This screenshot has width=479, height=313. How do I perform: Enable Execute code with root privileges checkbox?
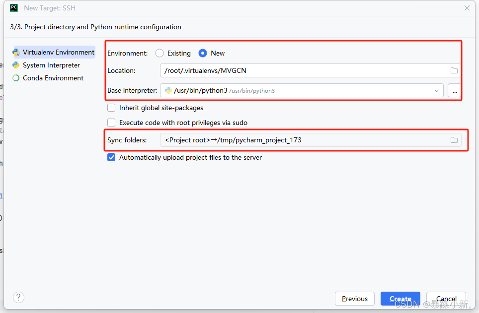tap(111, 123)
